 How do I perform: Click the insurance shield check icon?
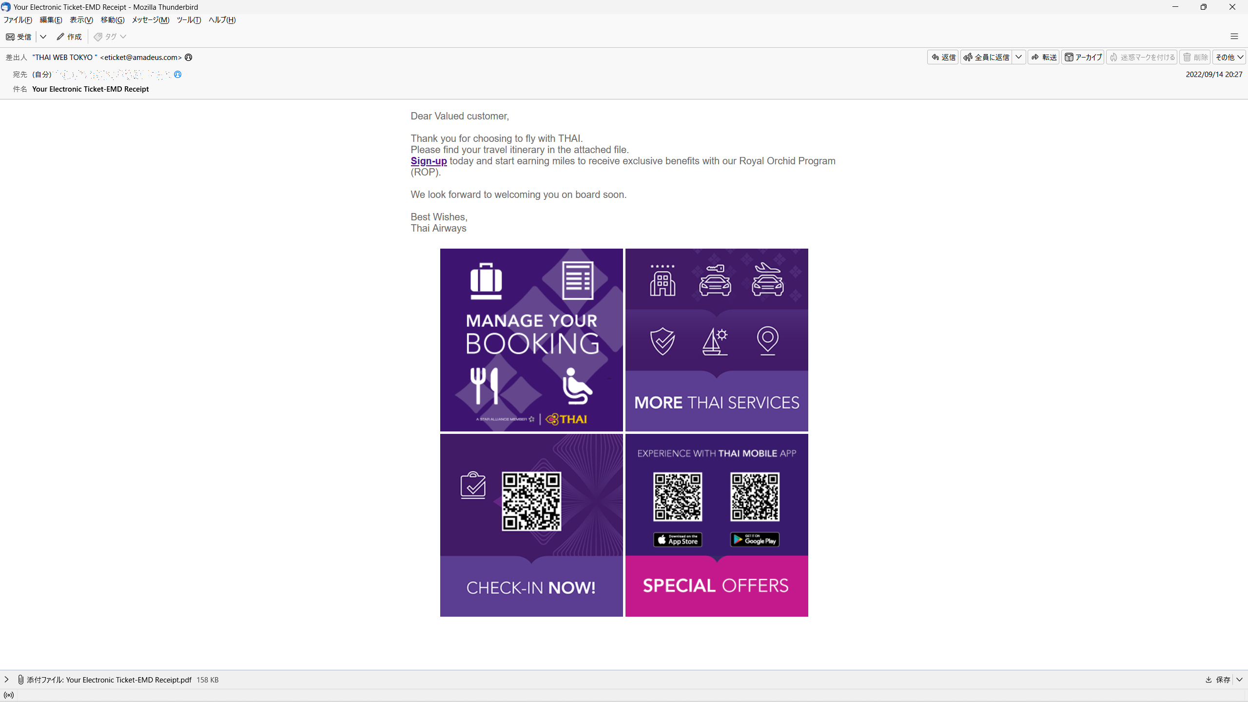click(x=663, y=341)
